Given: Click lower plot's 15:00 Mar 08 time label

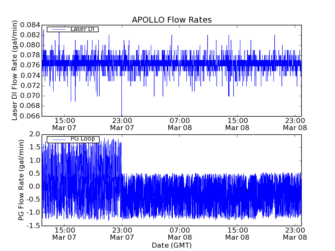Looking at the screenshot, I should pyautogui.click(x=237, y=233).
